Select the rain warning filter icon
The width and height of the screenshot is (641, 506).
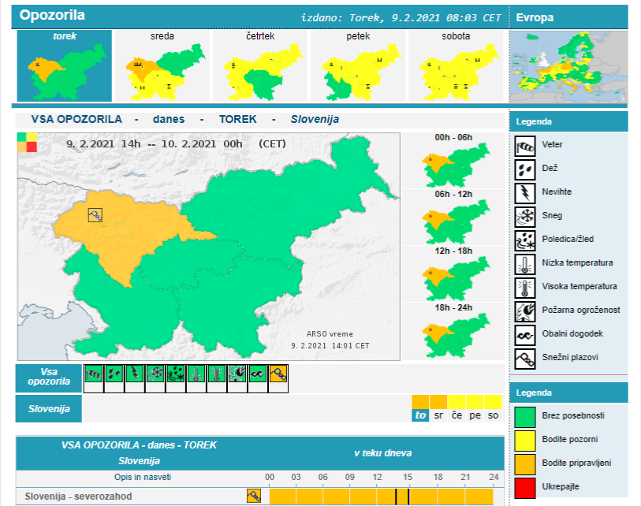(115, 375)
